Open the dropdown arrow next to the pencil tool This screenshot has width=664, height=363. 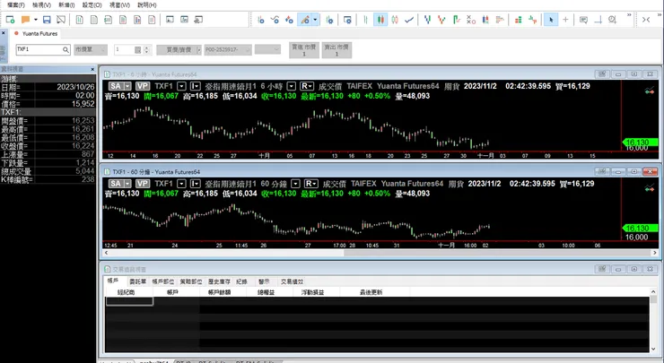(315, 20)
